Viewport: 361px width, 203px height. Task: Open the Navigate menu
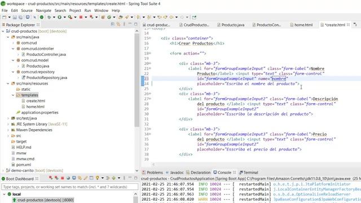coord(43,10)
